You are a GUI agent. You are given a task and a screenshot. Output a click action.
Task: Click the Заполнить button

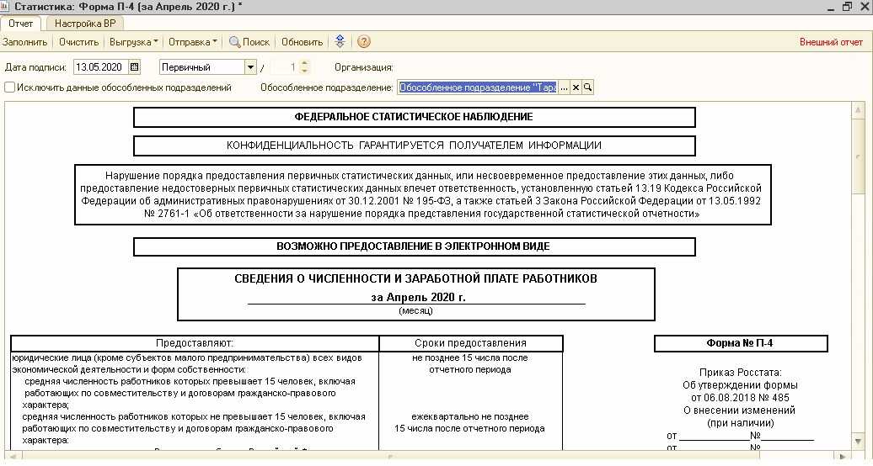(24, 42)
